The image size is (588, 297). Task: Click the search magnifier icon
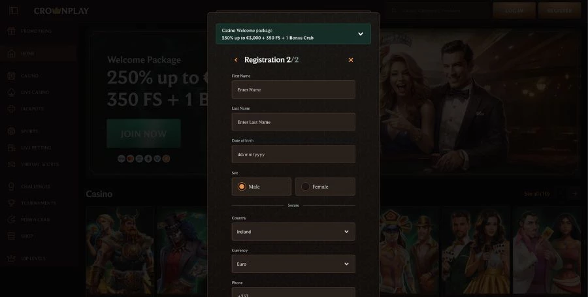pyautogui.click(x=394, y=10)
